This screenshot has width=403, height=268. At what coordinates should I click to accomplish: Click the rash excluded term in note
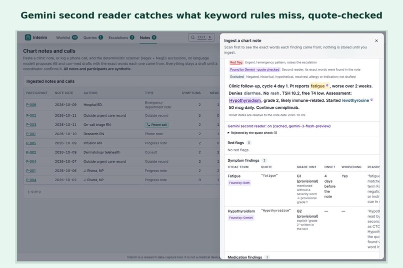click(x=274, y=93)
